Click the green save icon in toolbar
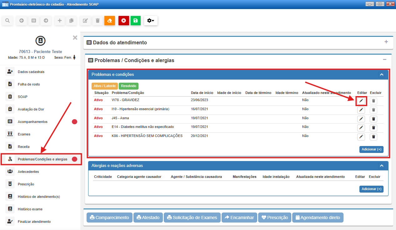The image size is (396, 230). (x=135, y=21)
